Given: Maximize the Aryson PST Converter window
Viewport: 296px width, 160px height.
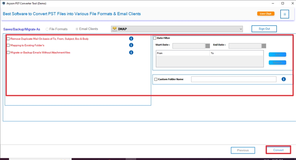Looking at the screenshot, I should tap(283, 3).
